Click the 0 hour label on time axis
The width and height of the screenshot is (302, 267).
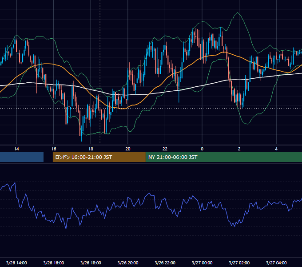pos(202,149)
